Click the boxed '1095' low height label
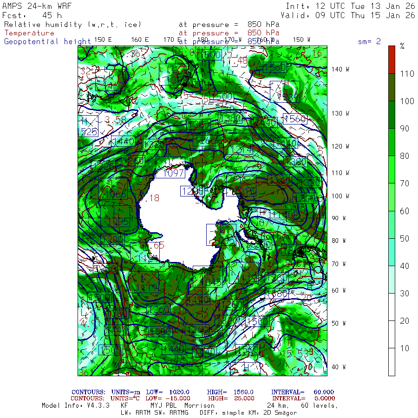Screen dimensions: 418x418 115,216
